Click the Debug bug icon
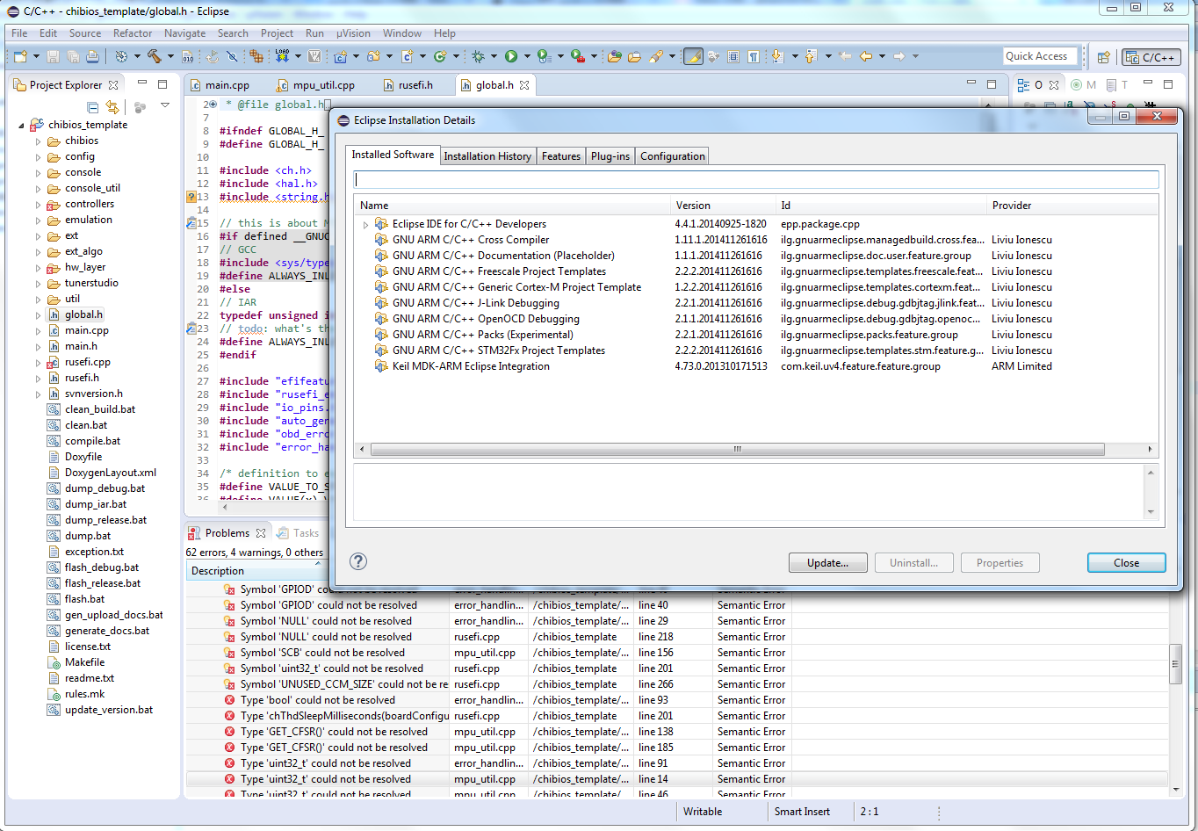This screenshot has width=1198, height=831. click(x=478, y=56)
